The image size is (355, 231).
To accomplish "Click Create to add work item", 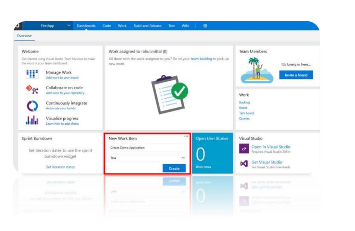I will click(x=174, y=168).
